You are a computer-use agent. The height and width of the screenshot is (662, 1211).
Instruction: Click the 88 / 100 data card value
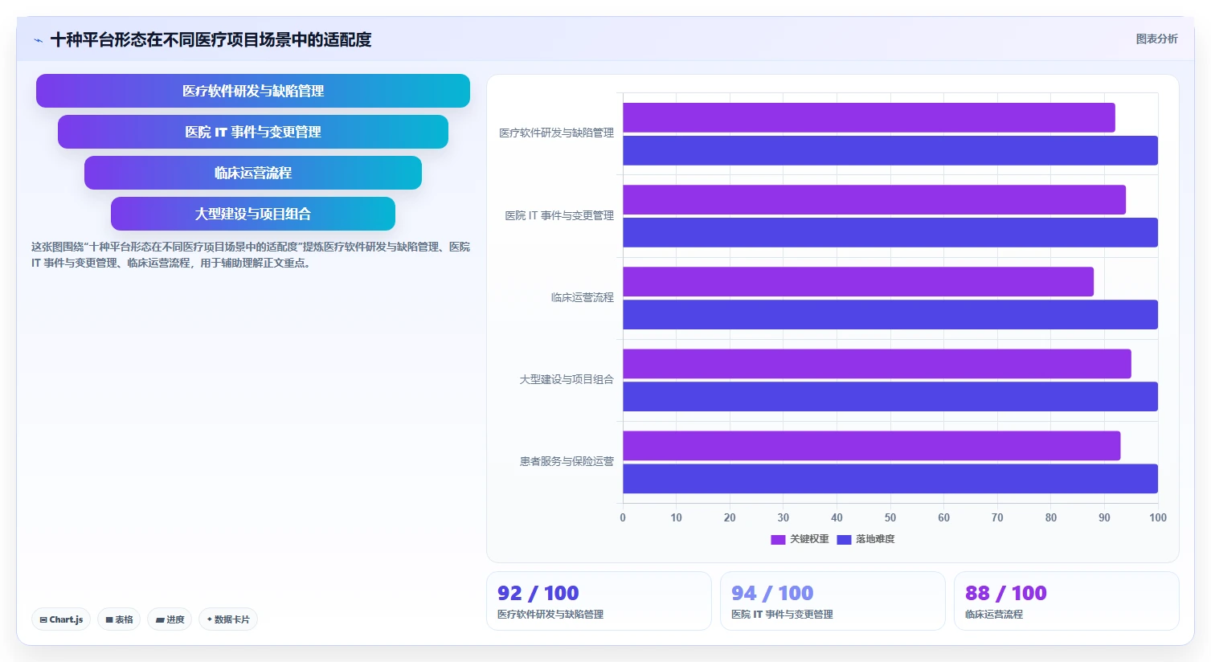(1006, 593)
